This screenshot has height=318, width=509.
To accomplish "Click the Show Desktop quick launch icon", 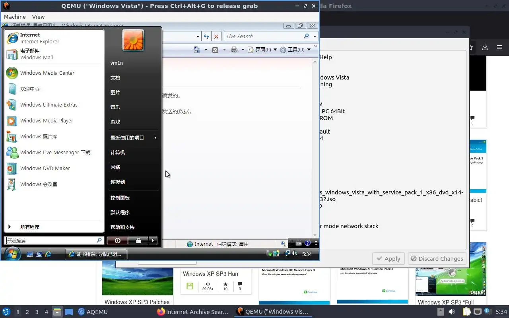I will [x=30, y=254].
